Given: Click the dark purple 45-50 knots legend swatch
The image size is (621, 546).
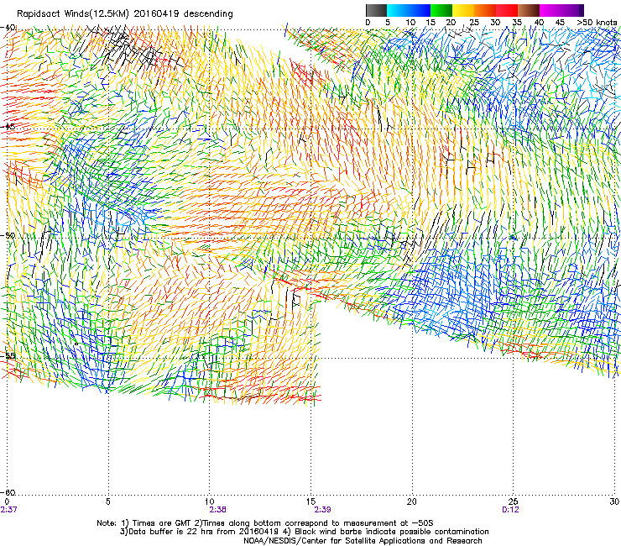Looking at the screenshot, I should [x=572, y=10].
